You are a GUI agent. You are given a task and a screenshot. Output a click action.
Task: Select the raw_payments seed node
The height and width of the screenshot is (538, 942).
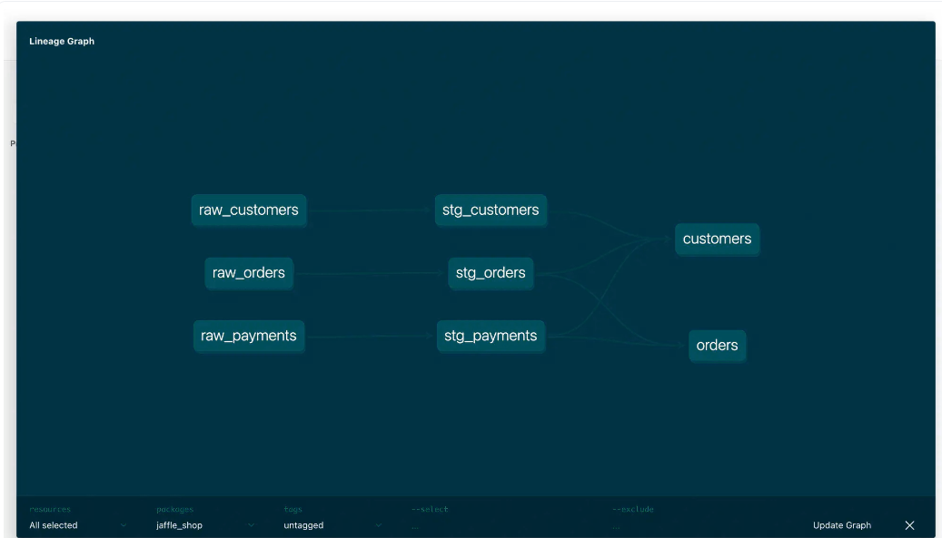(x=248, y=336)
